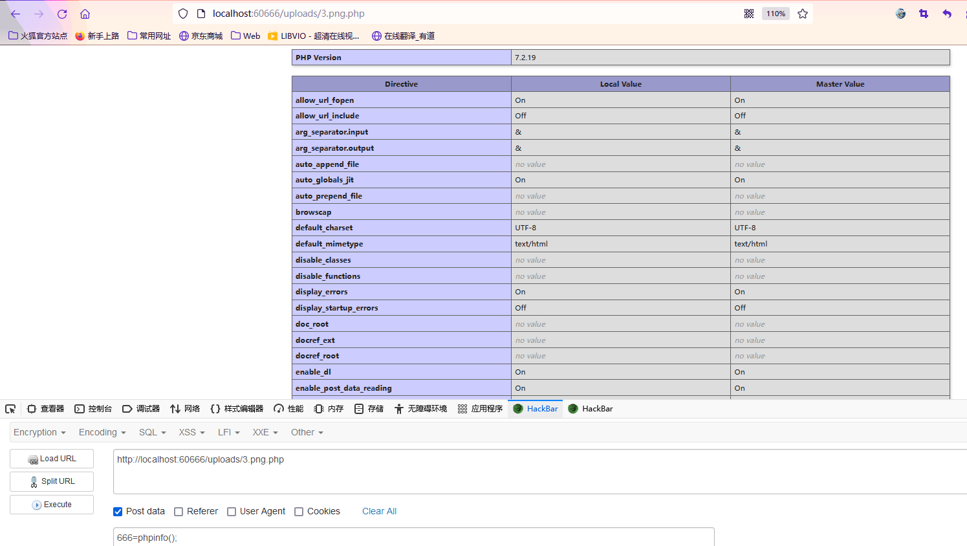This screenshot has height=546, width=967.
Task: Switch to the 控制台 console tab
Action: (93, 409)
